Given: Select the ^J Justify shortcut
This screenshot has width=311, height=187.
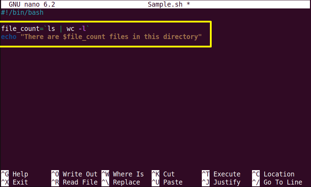Looking at the screenshot, I should [221, 182].
